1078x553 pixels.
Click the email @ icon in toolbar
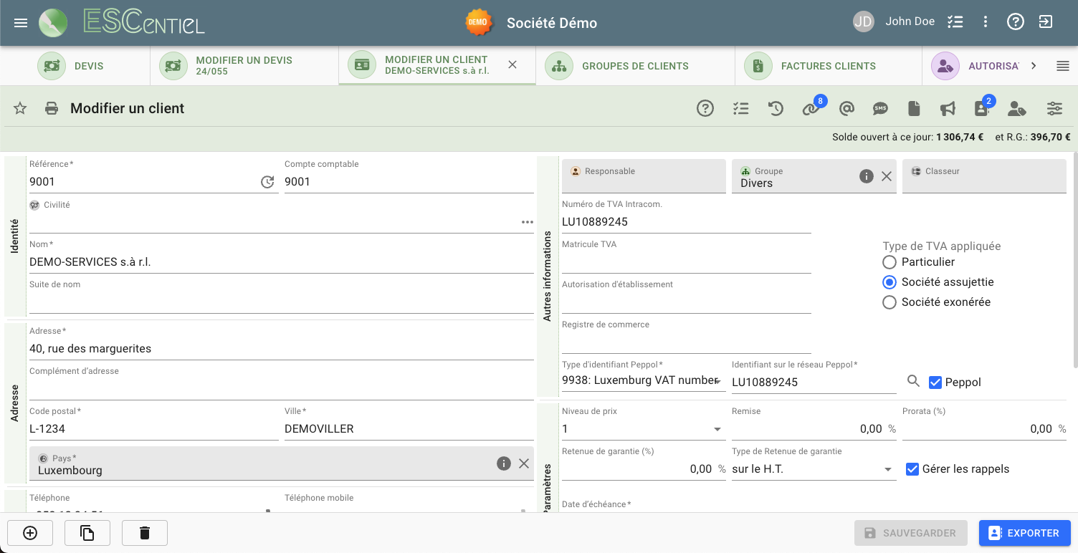(x=846, y=109)
